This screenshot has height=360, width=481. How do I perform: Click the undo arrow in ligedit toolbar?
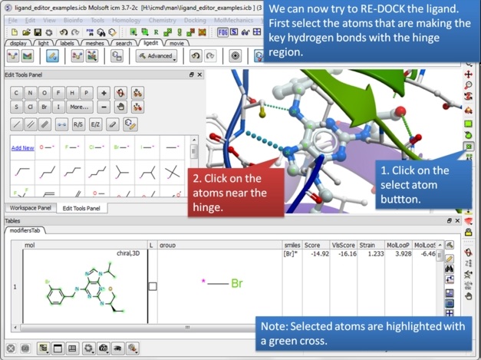[x=195, y=56]
